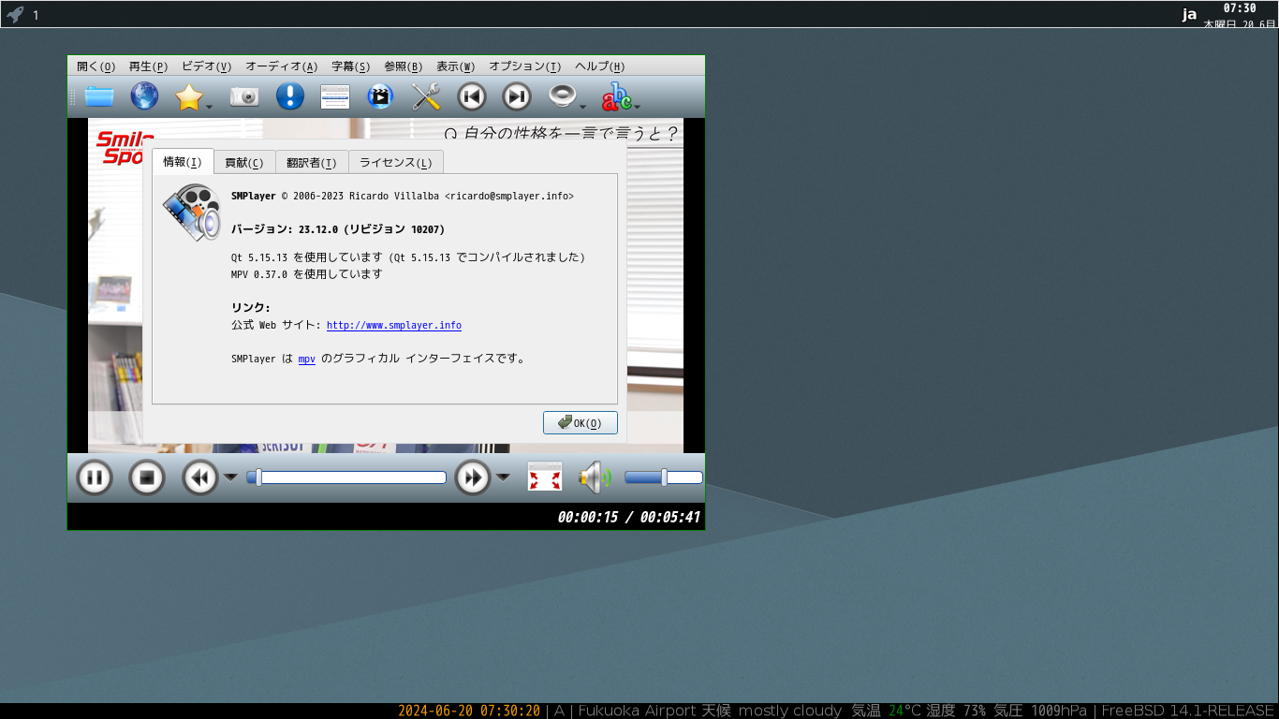The image size is (1279, 719).
Task: Switch to the ライセンス(L) tab
Action: (x=396, y=162)
